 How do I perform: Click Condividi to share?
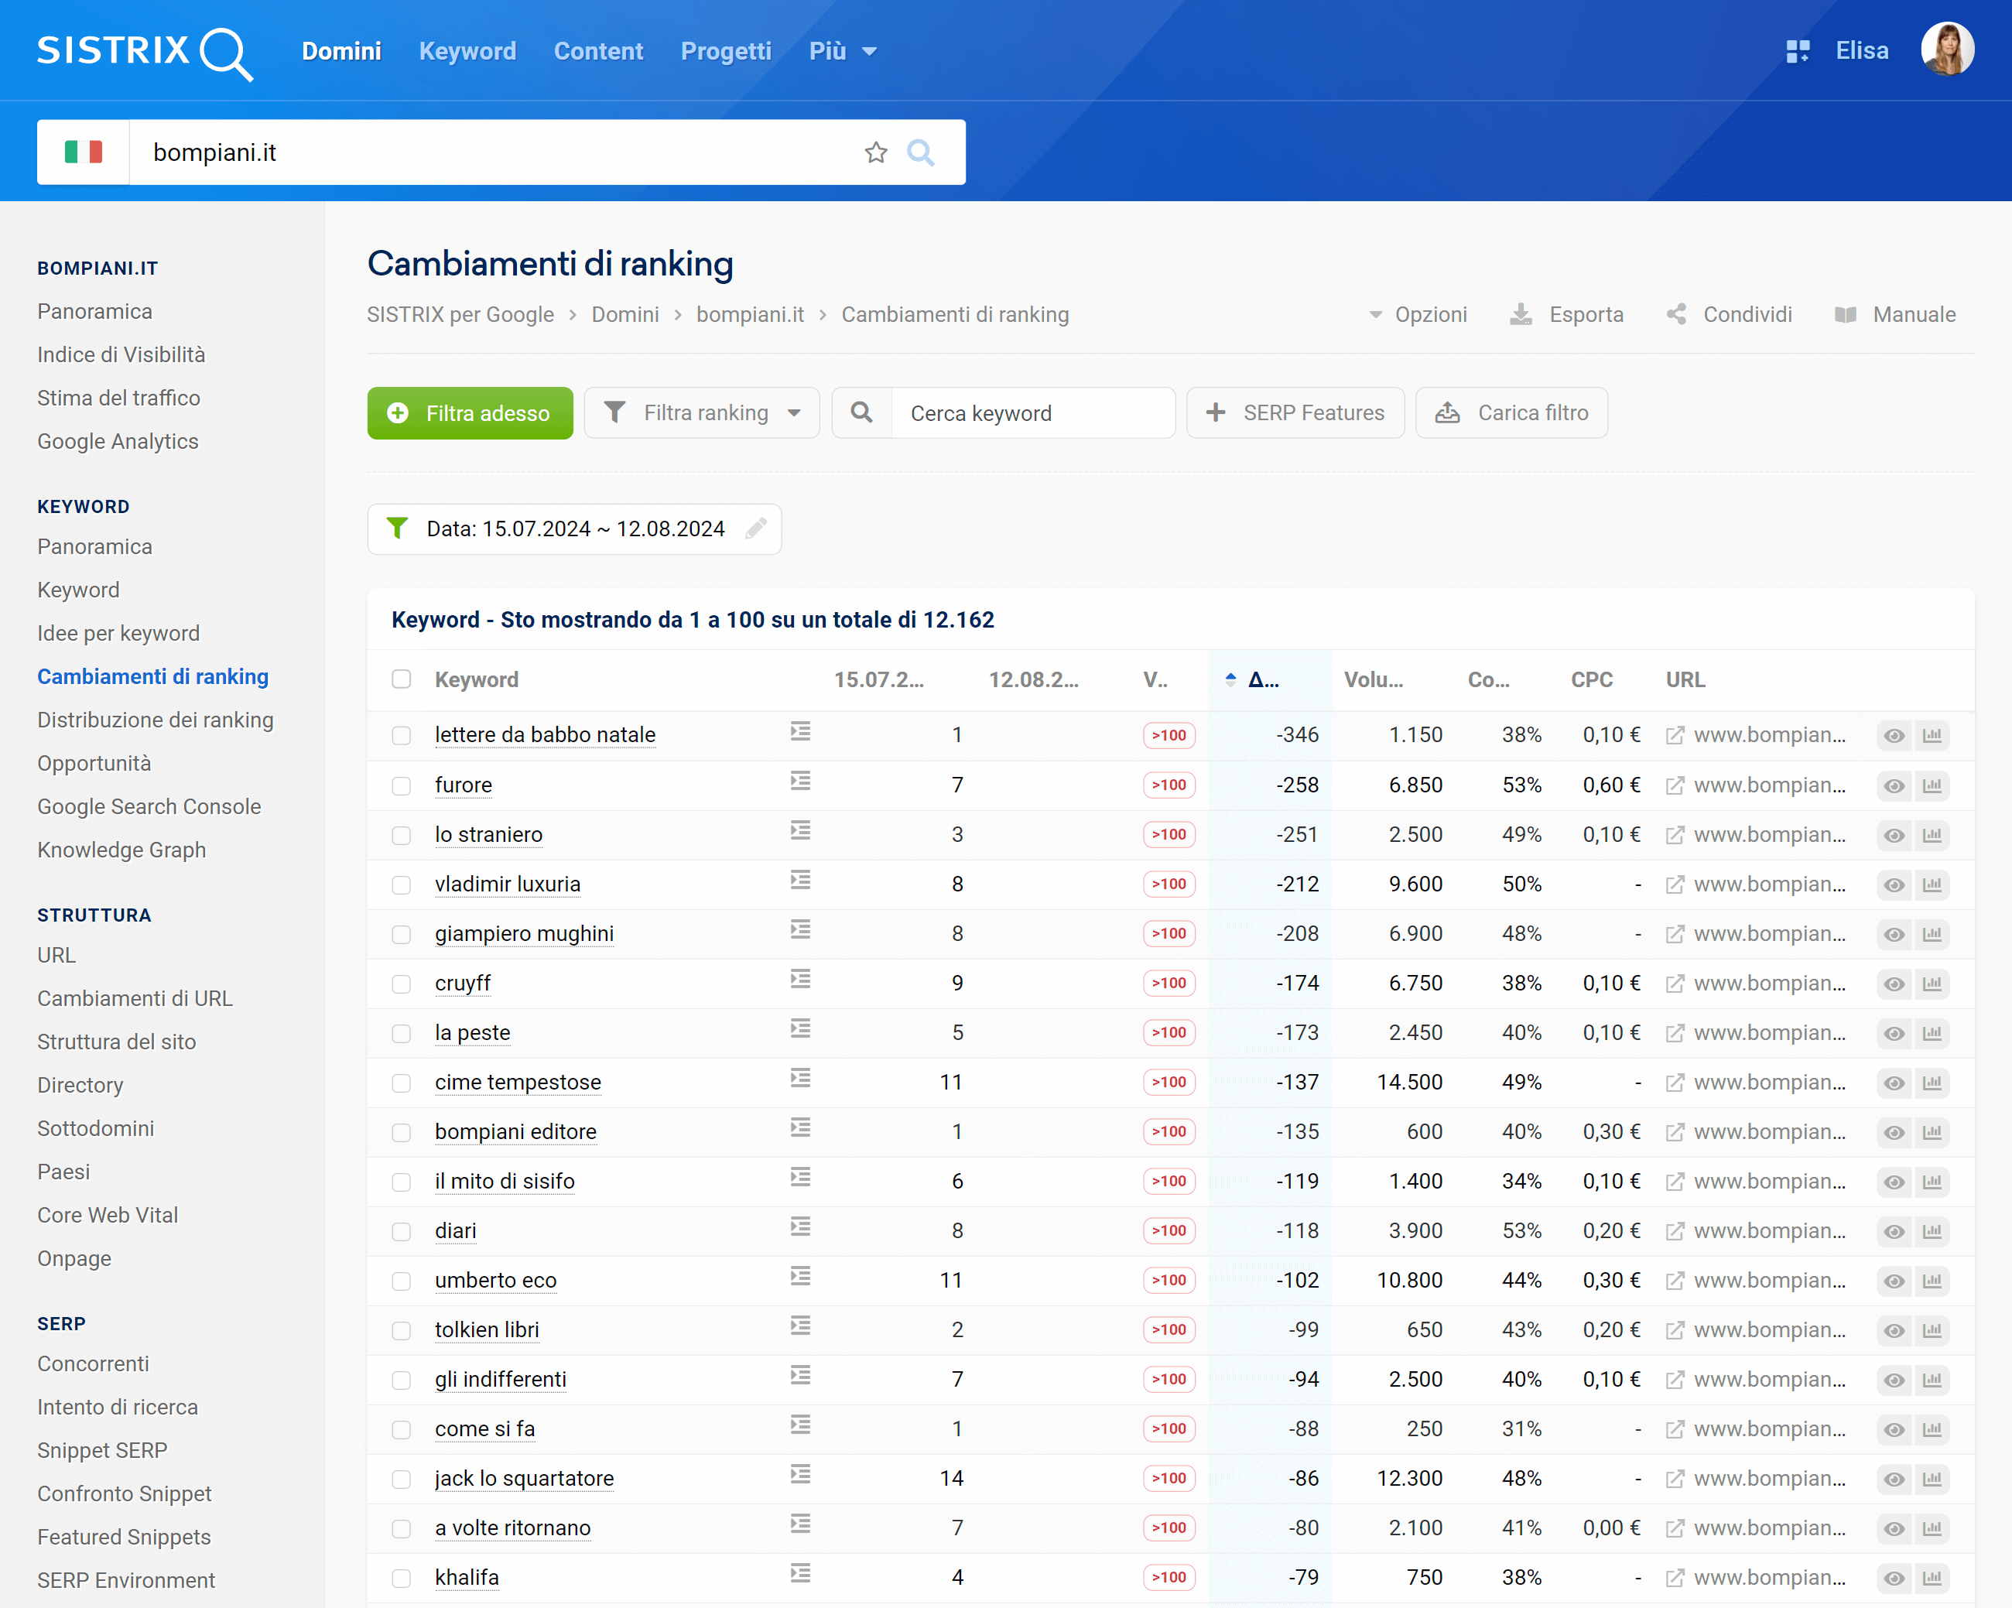pyautogui.click(x=1730, y=314)
